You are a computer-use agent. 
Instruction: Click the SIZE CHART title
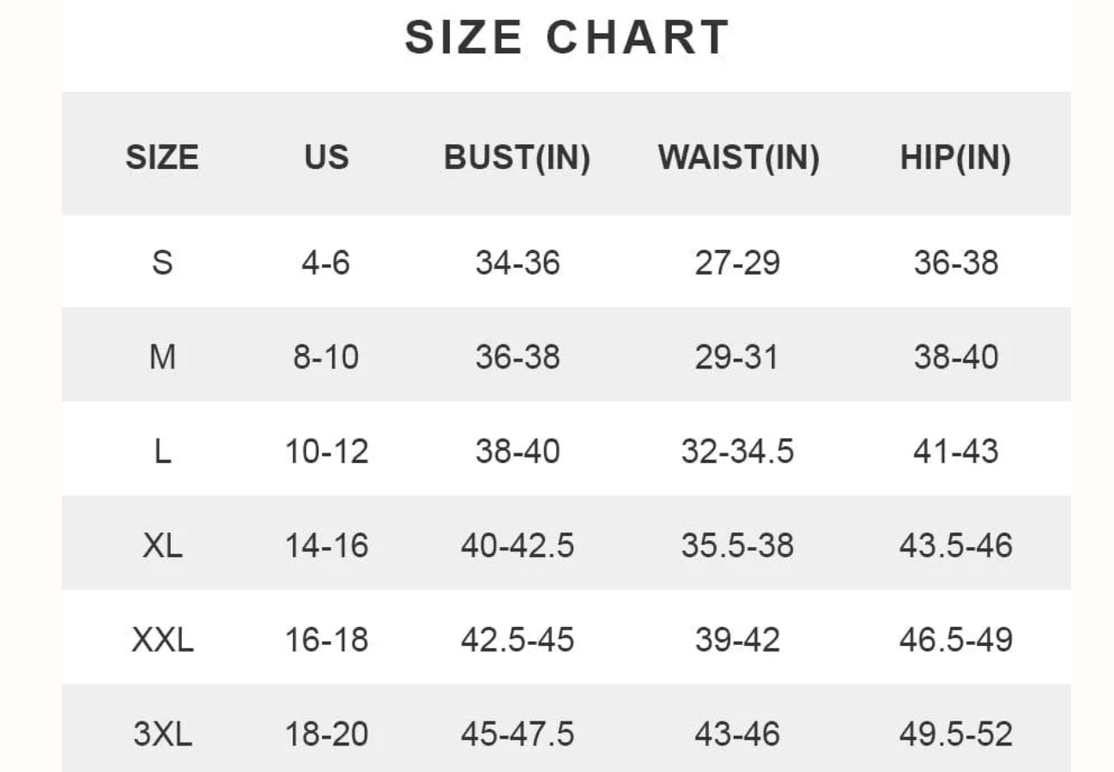566,38
